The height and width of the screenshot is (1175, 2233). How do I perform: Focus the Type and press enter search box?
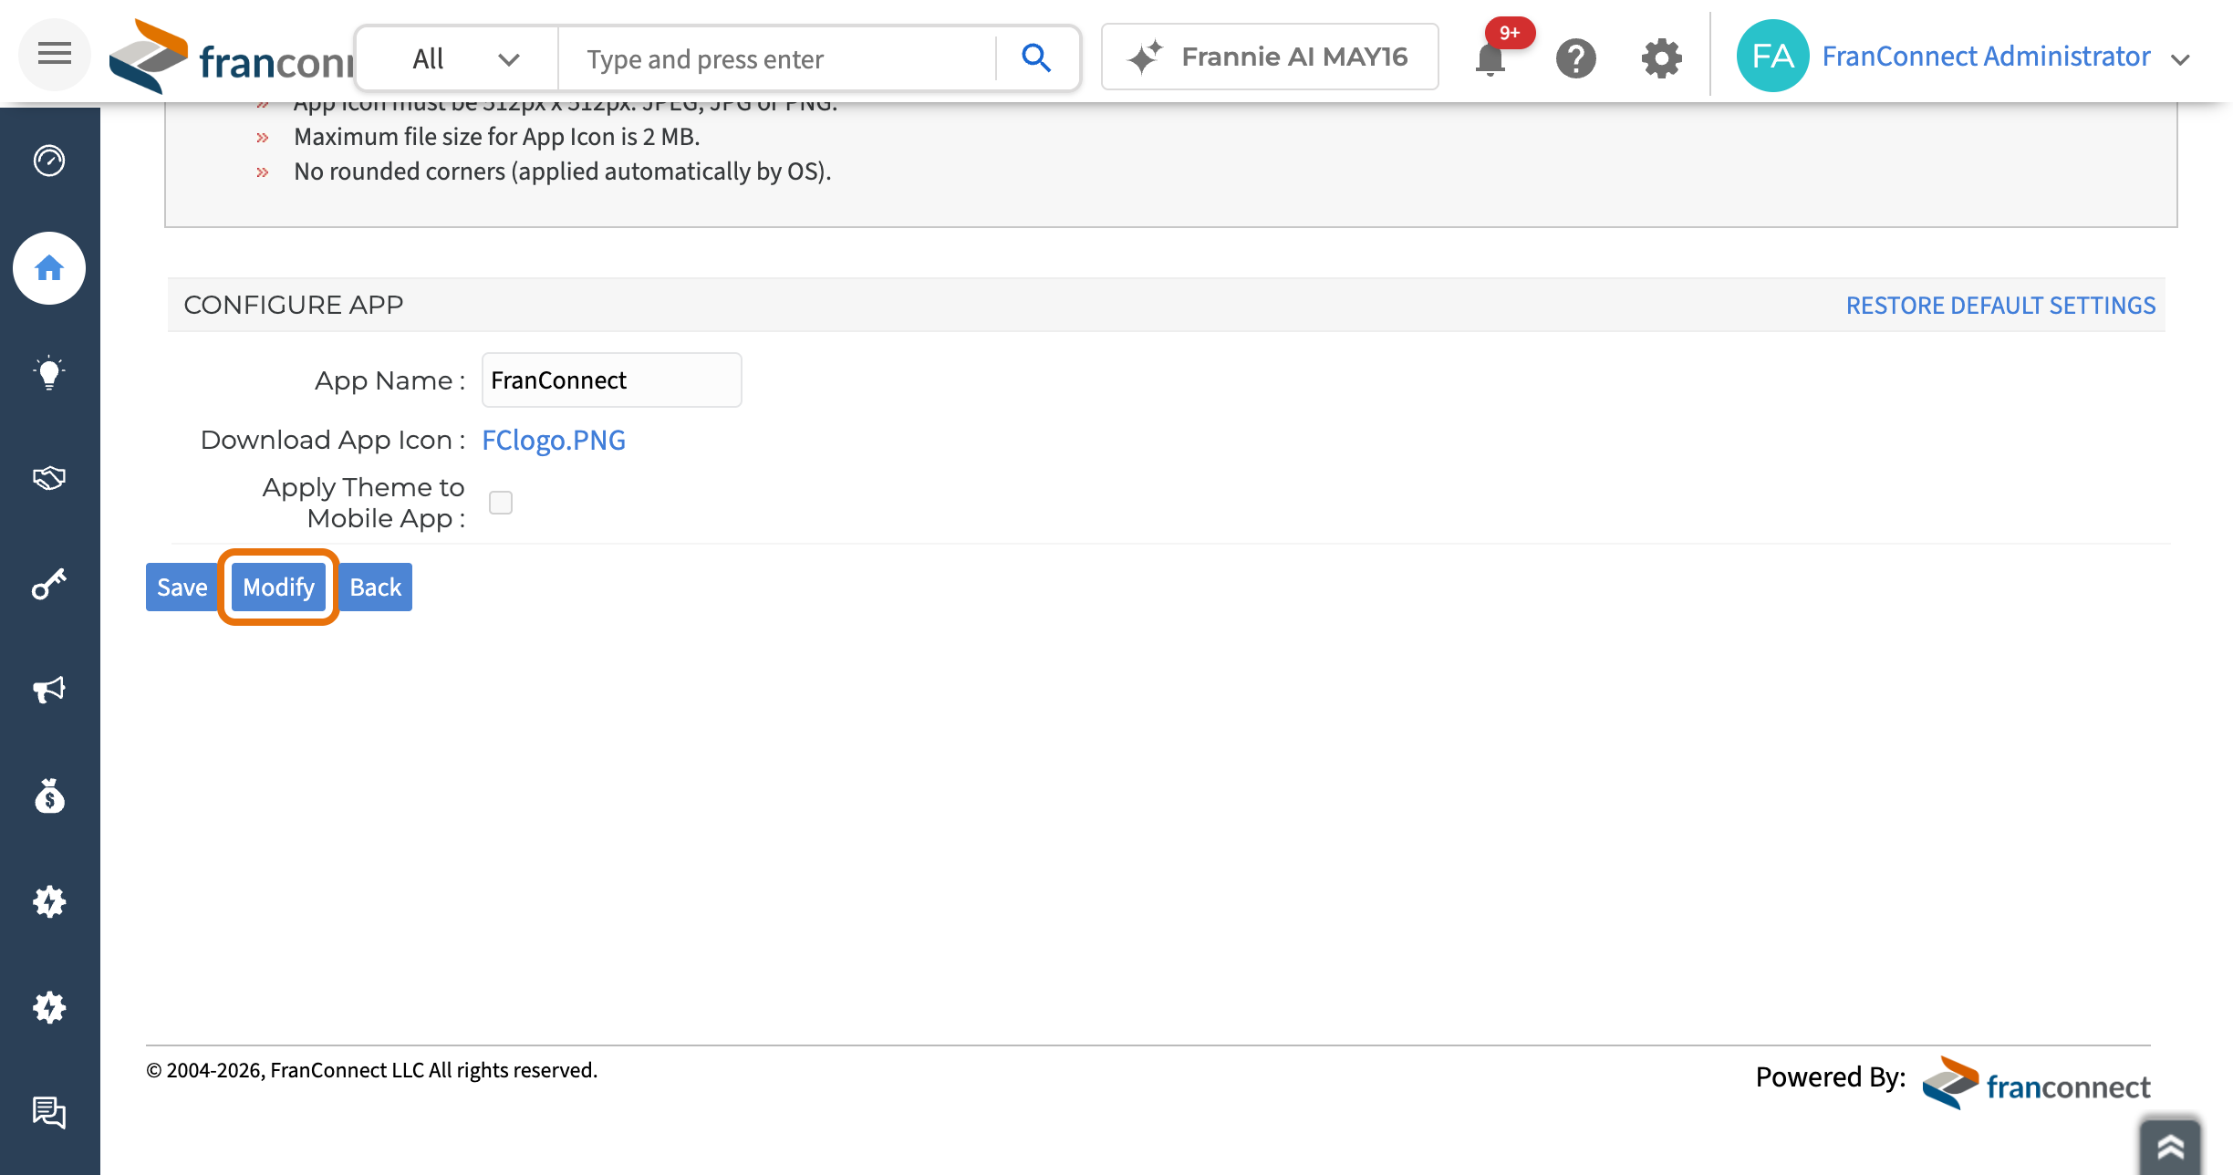pos(778,59)
